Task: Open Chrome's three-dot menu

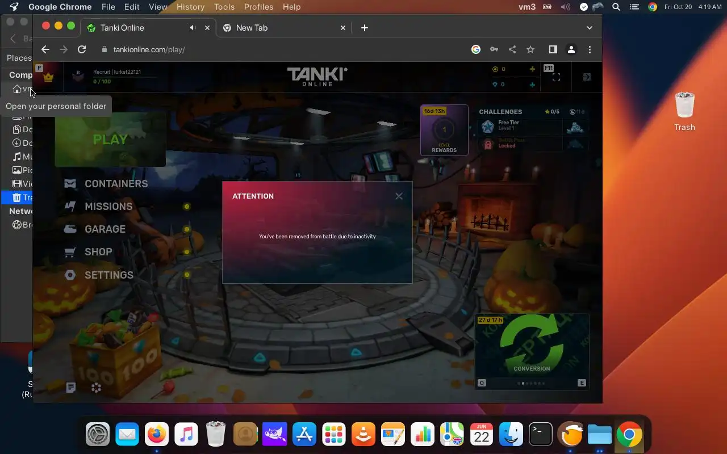Action: coord(590,49)
